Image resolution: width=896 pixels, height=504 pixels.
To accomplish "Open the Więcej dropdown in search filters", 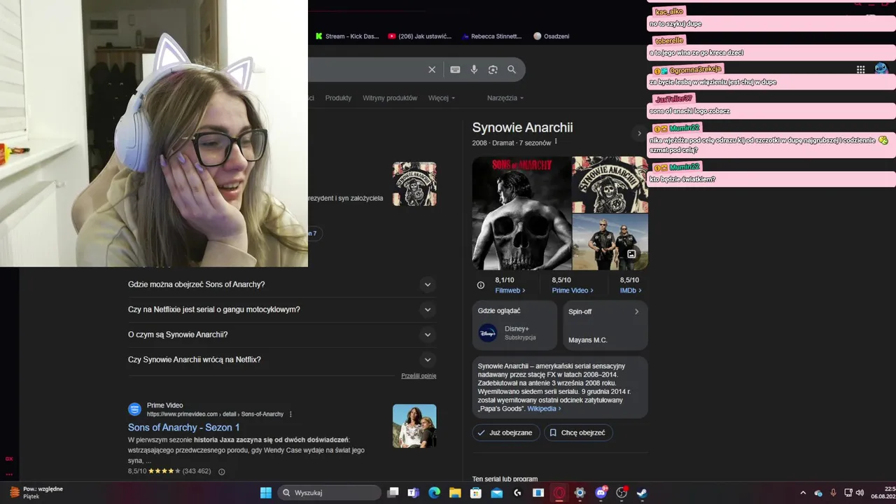I will [442, 98].
